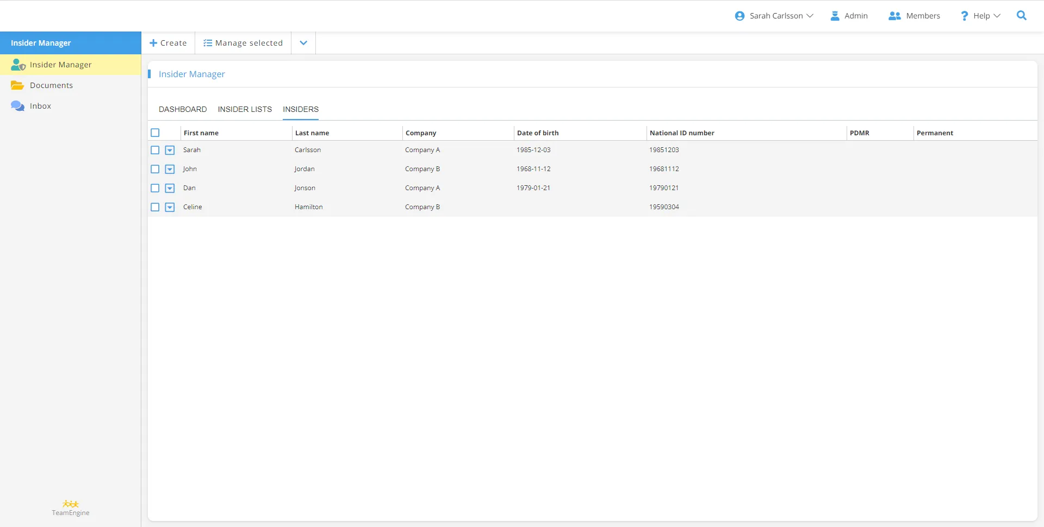Switch to the DASHBOARD tab
1044x527 pixels.
pyautogui.click(x=183, y=109)
